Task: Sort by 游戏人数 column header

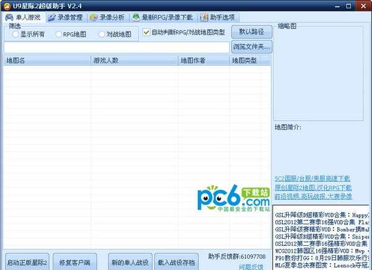Action: 135,61
